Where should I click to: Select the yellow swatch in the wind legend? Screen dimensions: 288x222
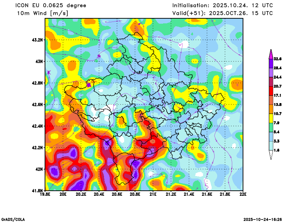271,118
